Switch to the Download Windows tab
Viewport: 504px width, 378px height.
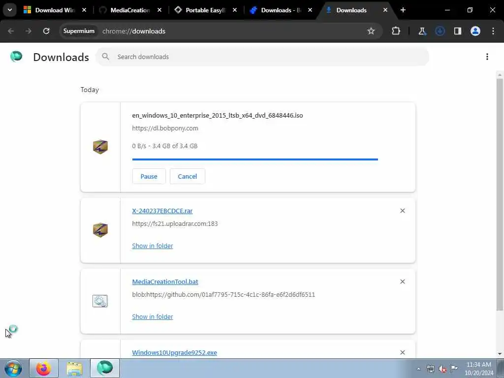click(x=55, y=10)
